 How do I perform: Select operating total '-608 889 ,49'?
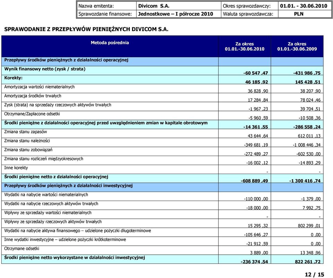[254, 181]
